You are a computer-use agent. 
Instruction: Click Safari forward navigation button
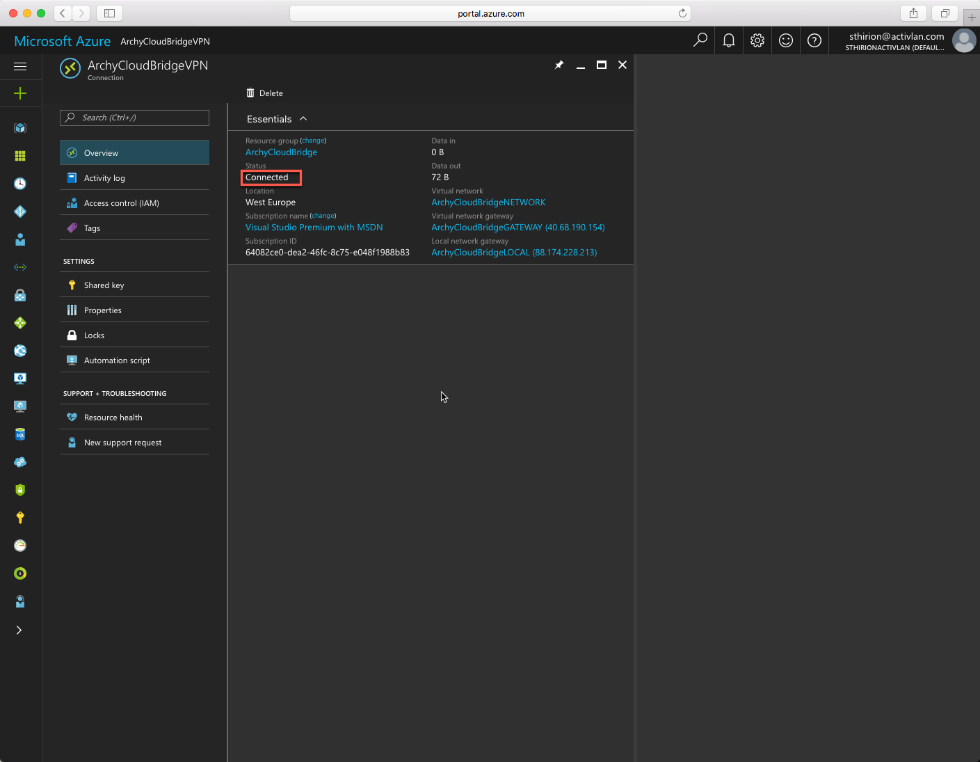tap(81, 13)
